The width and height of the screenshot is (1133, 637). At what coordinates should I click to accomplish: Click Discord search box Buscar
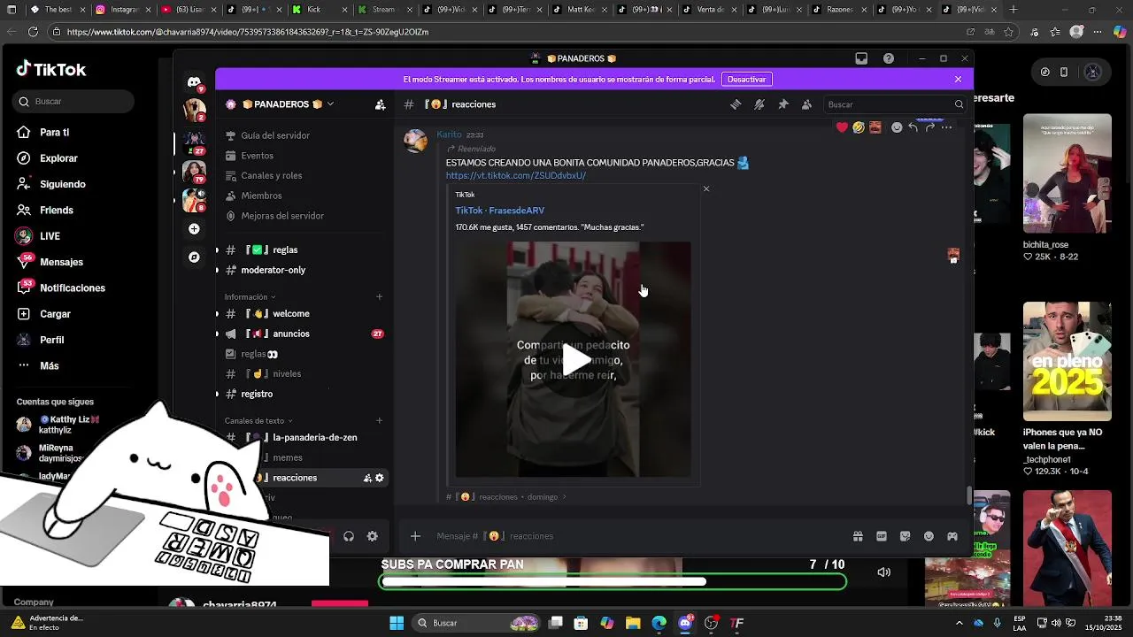coord(894,104)
